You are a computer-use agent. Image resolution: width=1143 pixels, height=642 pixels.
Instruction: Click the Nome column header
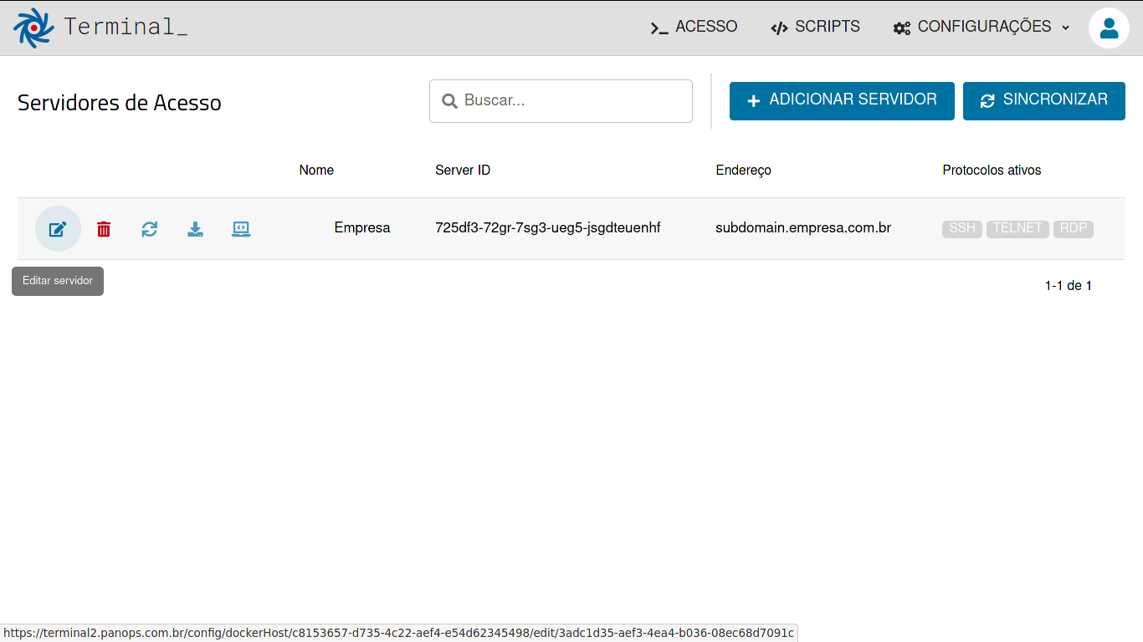coord(316,171)
